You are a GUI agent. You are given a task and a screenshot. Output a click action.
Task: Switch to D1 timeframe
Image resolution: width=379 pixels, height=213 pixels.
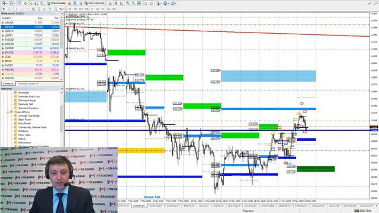point(103,9)
